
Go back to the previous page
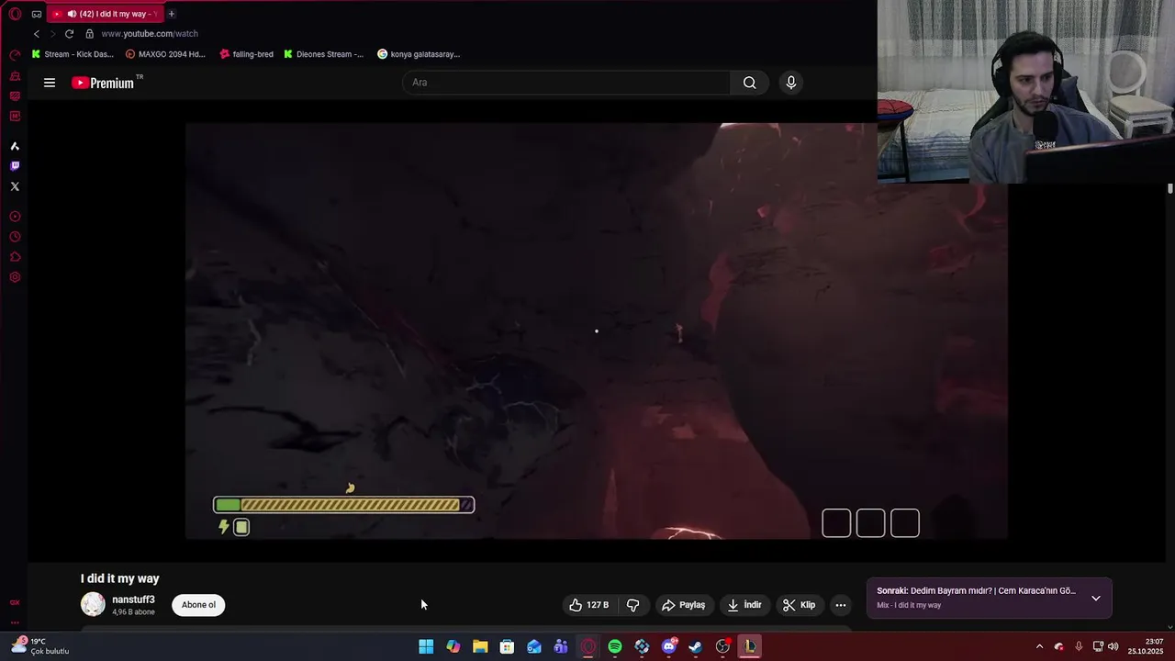(x=37, y=34)
